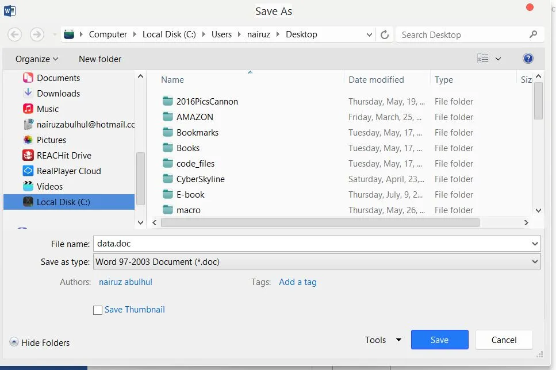Select Local Disk (C:) in the navigation pane
This screenshot has height=370, width=556.
pos(69,202)
